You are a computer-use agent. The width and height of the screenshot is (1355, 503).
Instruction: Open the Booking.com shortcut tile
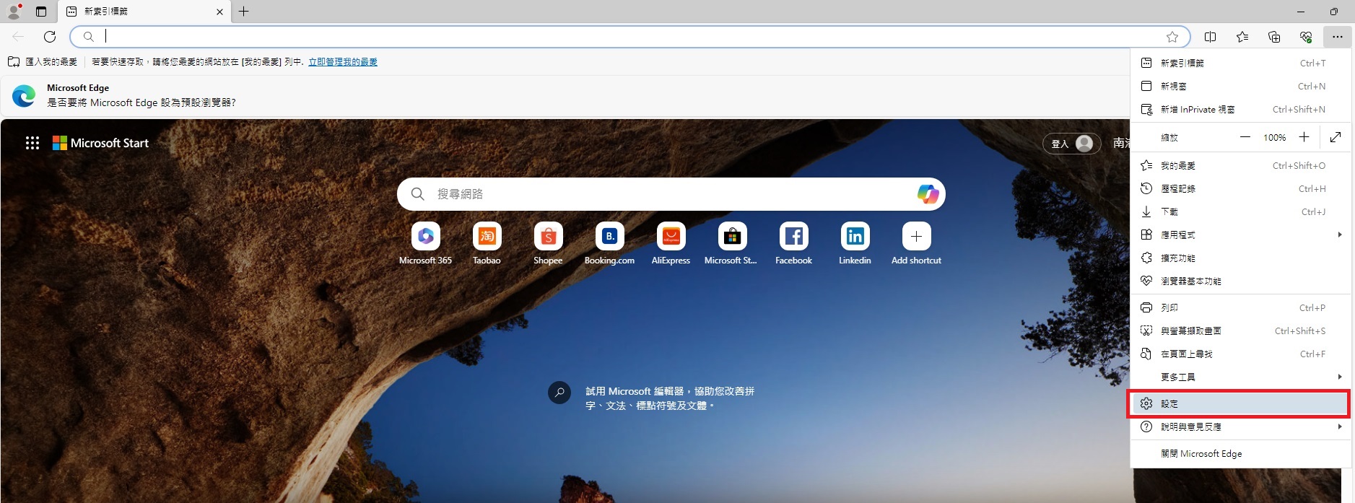point(609,237)
